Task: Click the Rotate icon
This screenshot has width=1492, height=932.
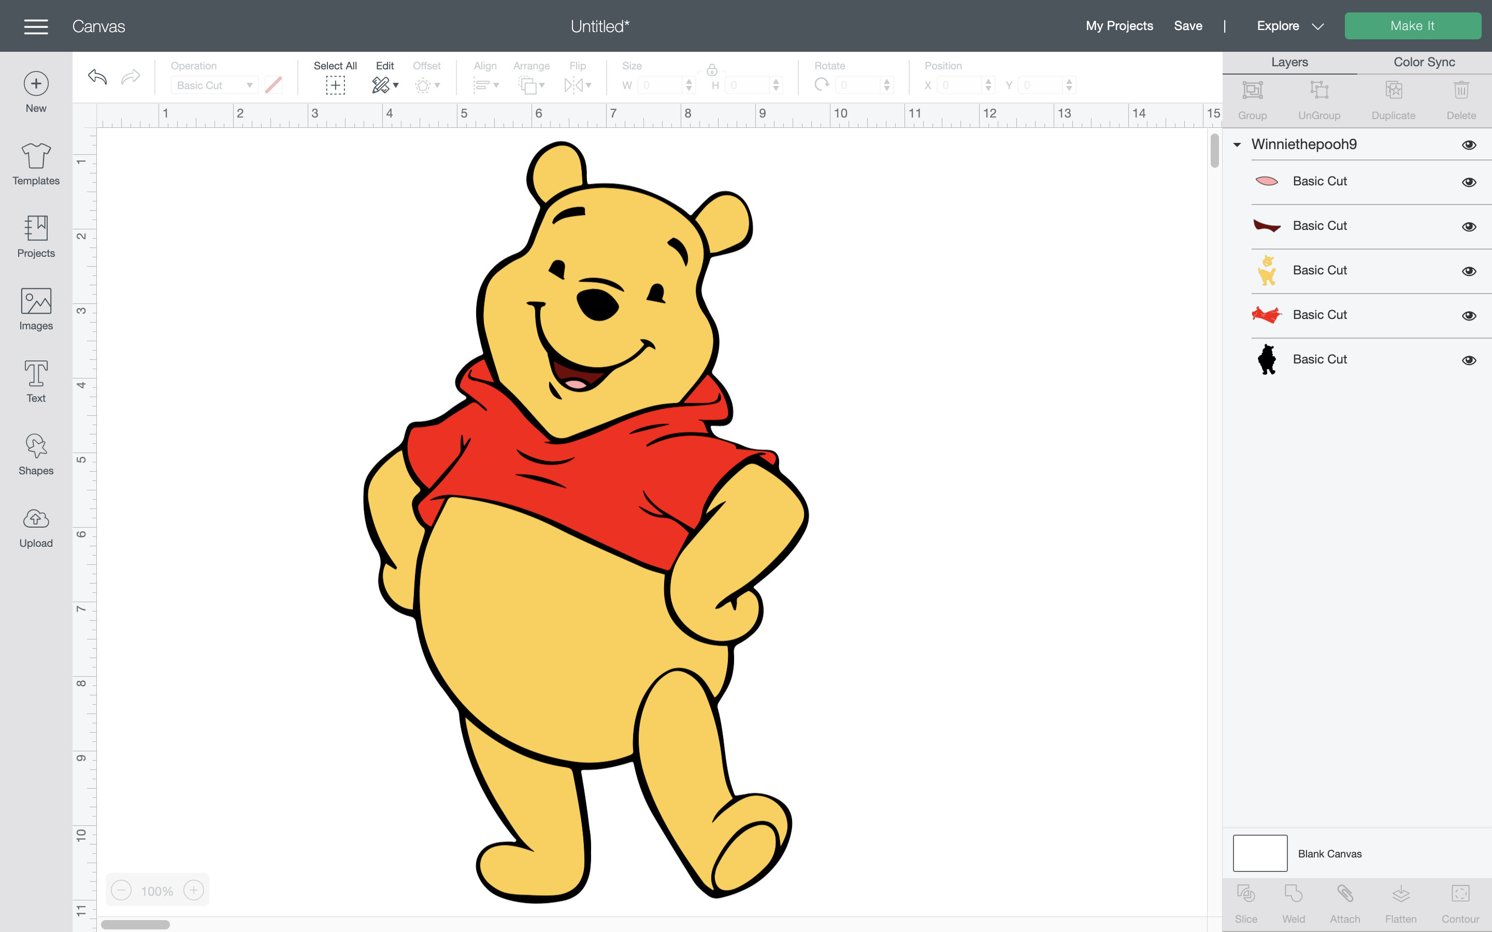Action: [x=822, y=84]
